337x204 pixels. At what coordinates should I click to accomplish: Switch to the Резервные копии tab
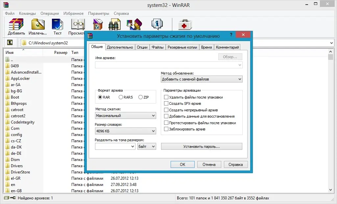[x=182, y=47]
